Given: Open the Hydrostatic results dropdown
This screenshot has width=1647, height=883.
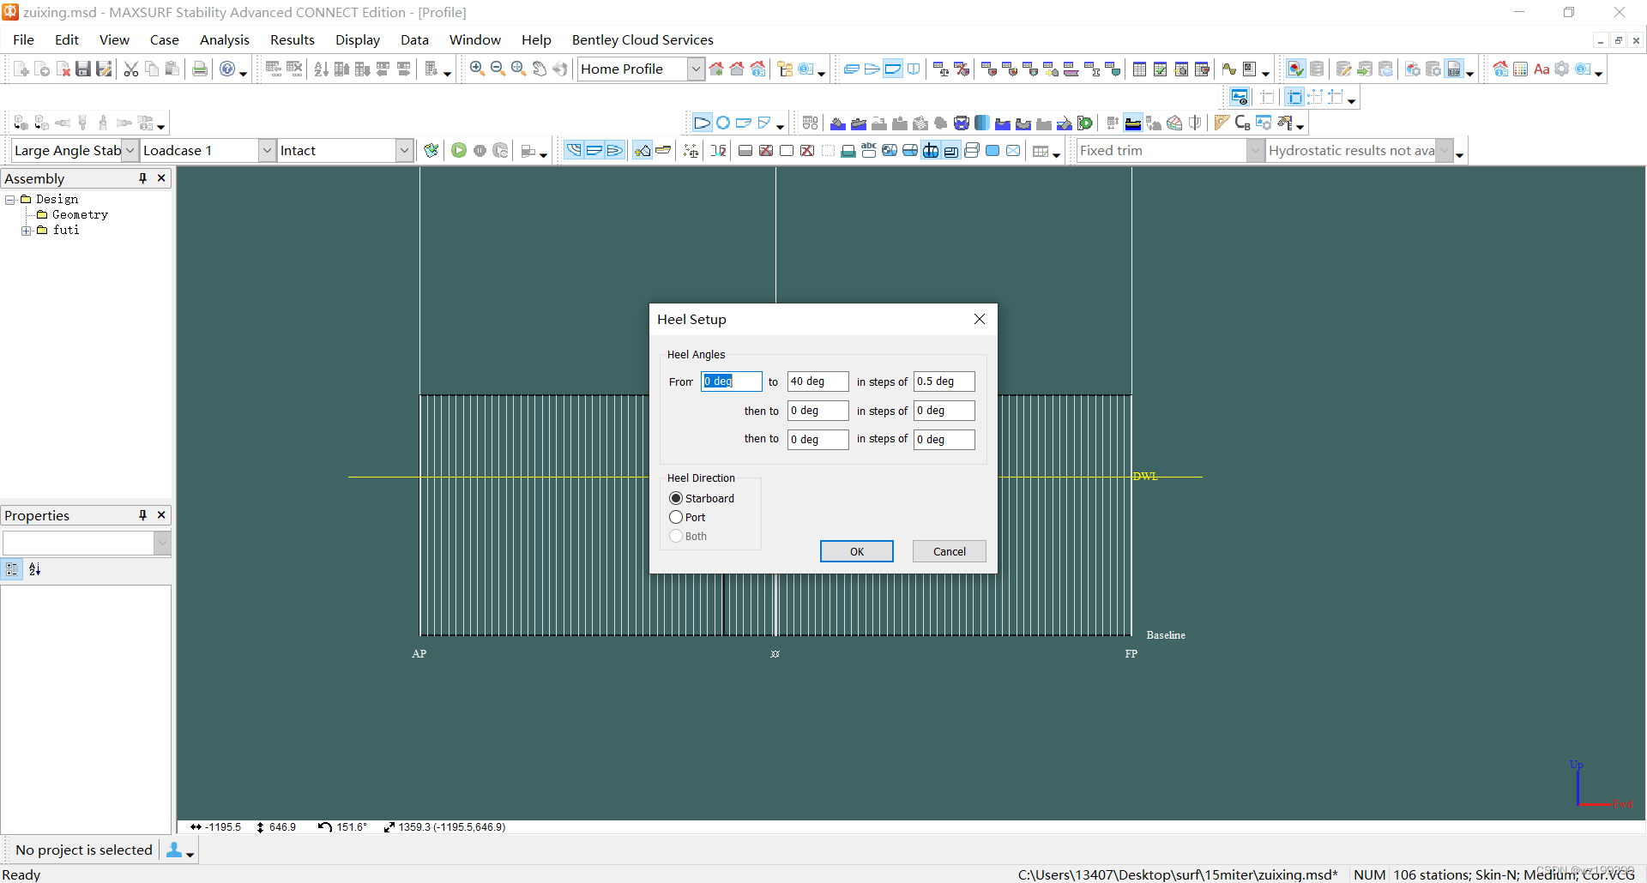Looking at the screenshot, I should (x=1444, y=151).
